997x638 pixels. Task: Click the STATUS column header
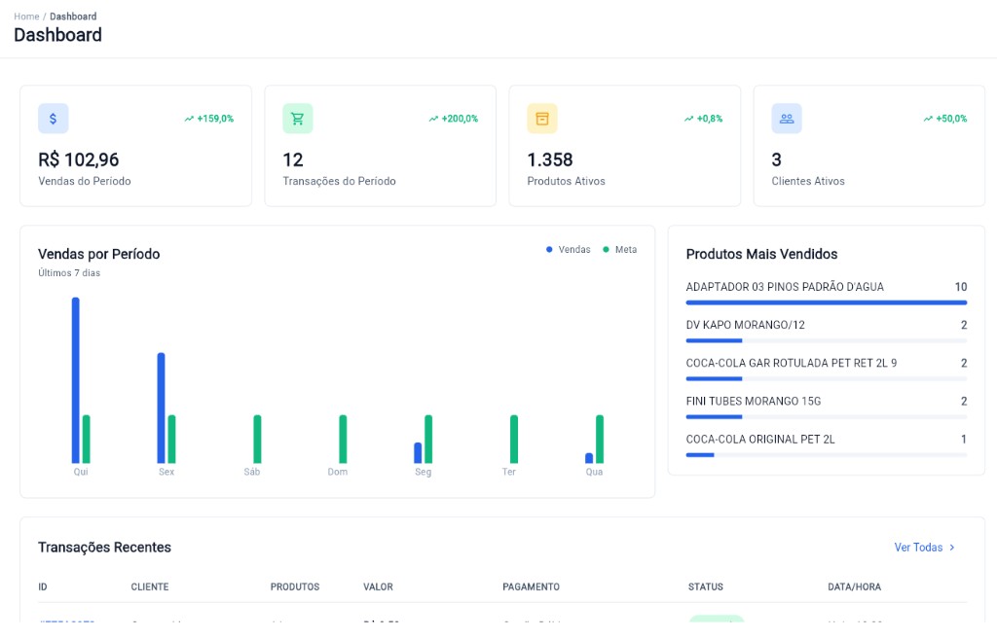pos(706,586)
